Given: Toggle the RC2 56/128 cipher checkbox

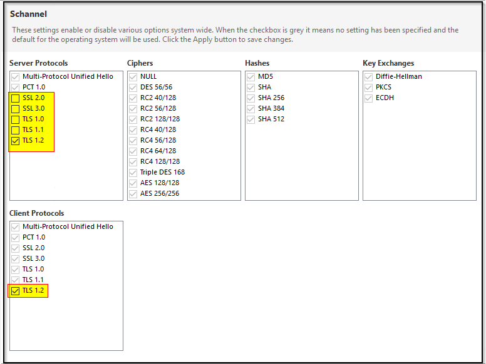Looking at the screenshot, I should pos(133,109).
